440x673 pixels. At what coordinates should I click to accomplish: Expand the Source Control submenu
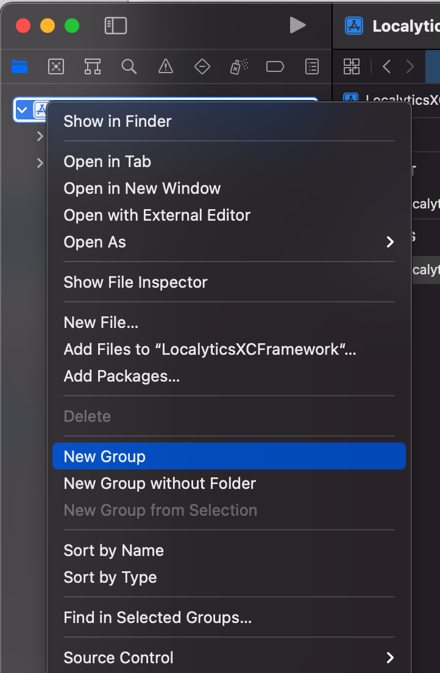(390, 658)
